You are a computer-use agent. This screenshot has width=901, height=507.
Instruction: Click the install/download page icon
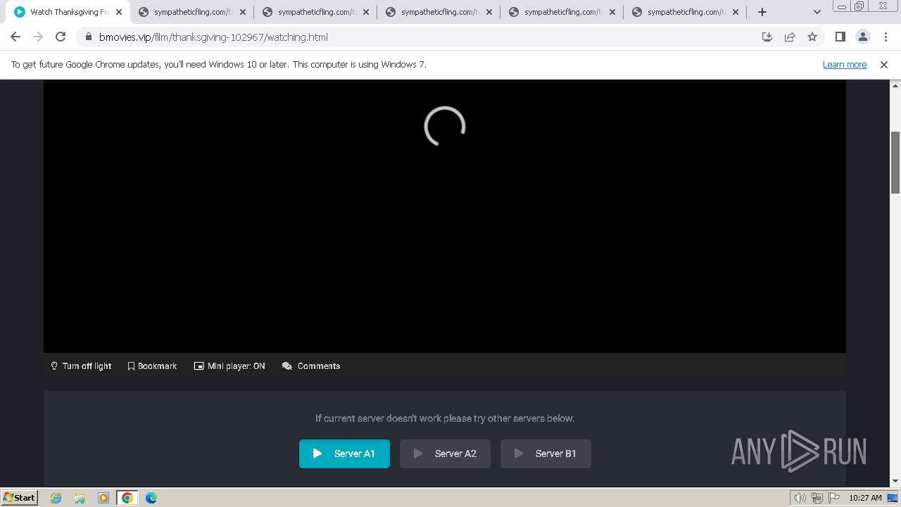click(x=767, y=37)
